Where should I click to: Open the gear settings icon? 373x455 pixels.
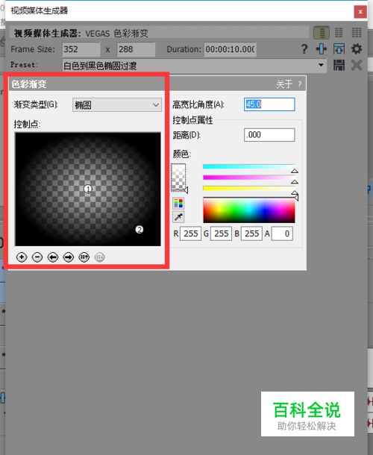pos(357,48)
